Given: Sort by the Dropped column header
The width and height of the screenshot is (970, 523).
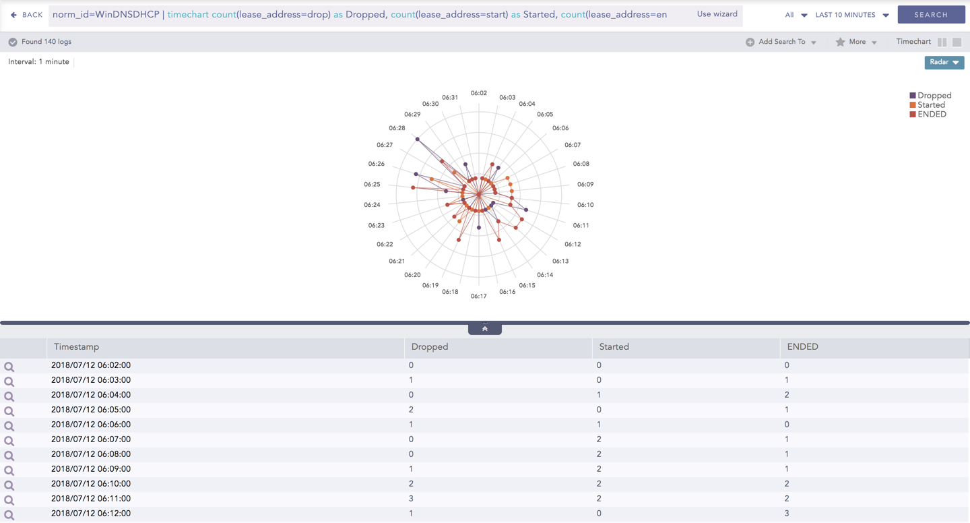Looking at the screenshot, I should coord(430,347).
